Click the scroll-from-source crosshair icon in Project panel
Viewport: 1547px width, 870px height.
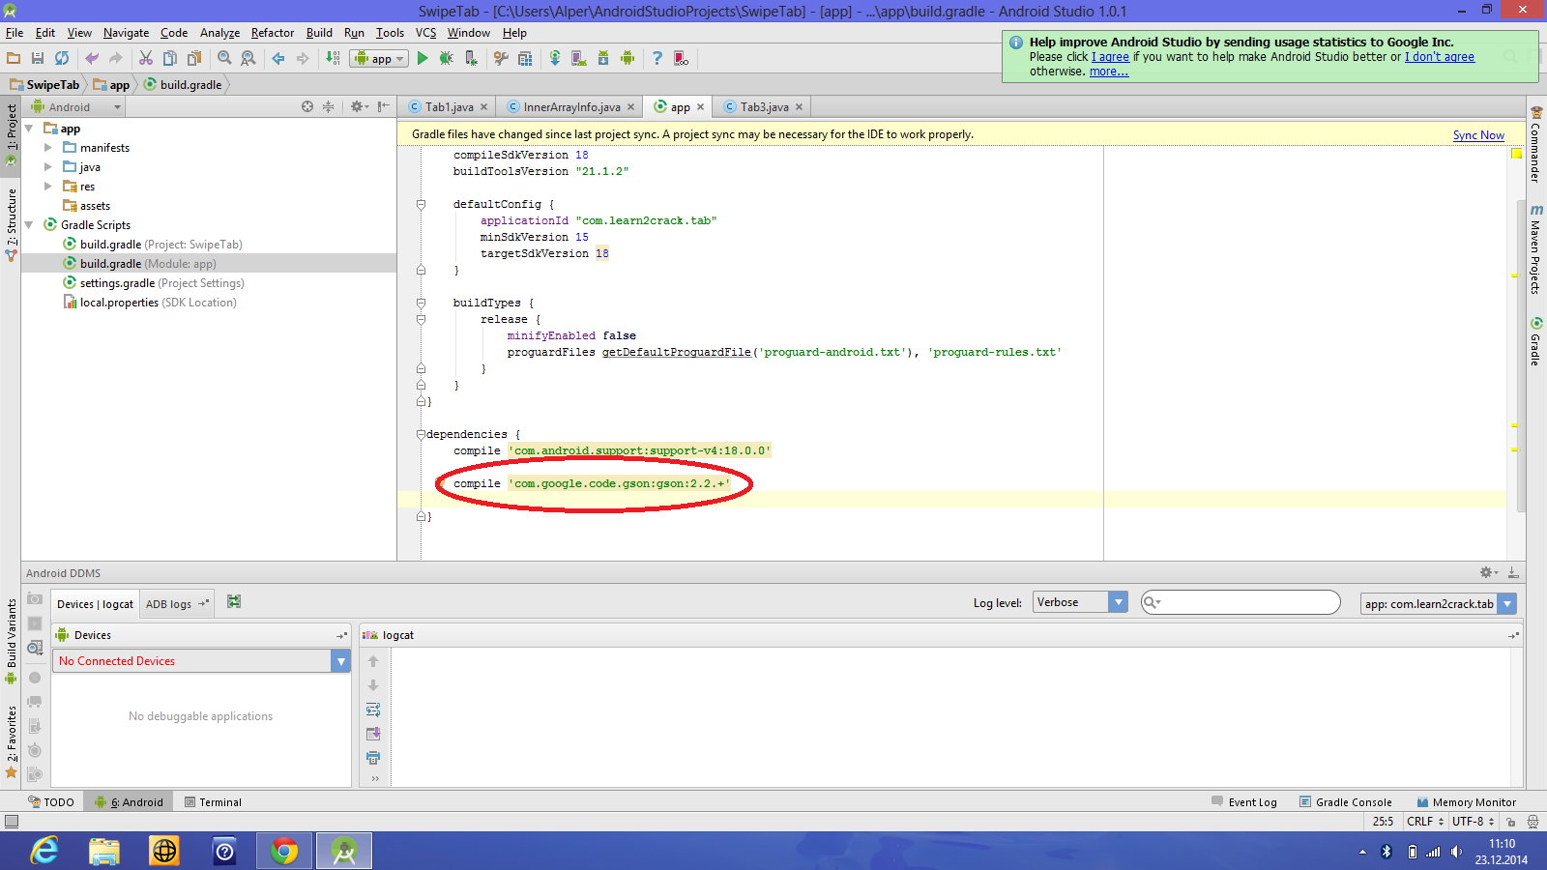pyautogui.click(x=307, y=106)
